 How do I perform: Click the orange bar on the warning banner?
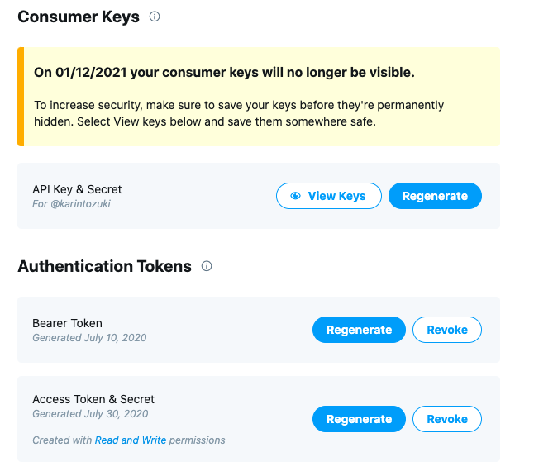pyautogui.click(x=21, y=97)
